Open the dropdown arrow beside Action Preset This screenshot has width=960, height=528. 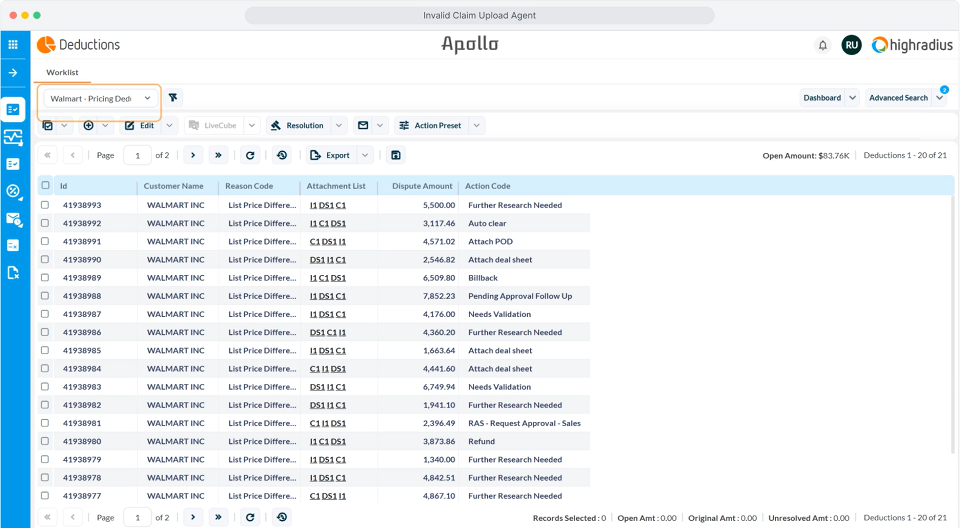pos(476,125)
